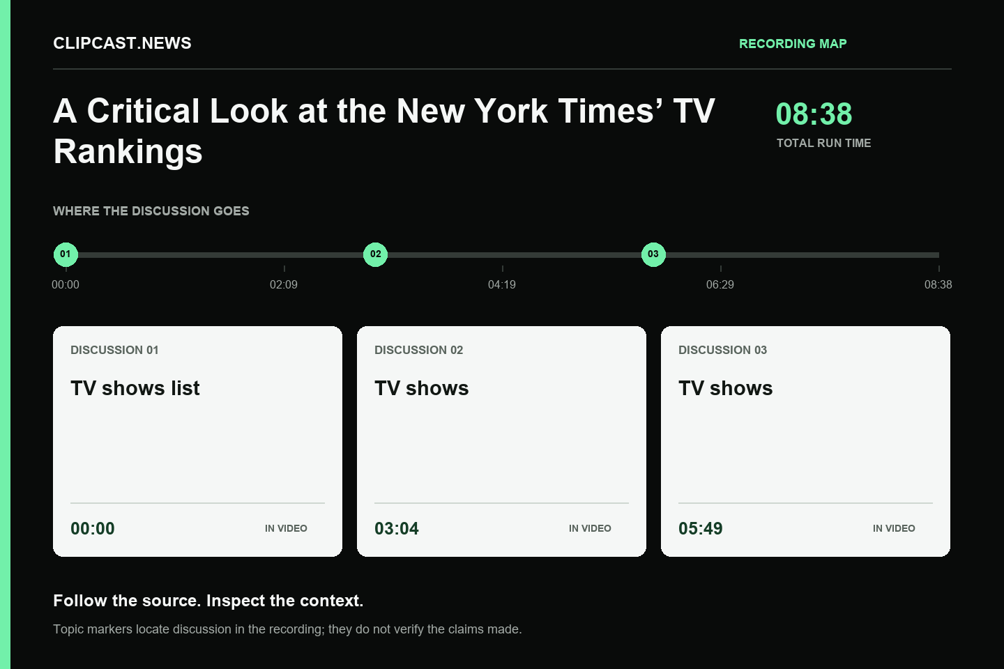Image resolution: width=1004 pixels, height=669 pixels.
Task: Click In Video label on Discussion 03
Action: point(894,528)
